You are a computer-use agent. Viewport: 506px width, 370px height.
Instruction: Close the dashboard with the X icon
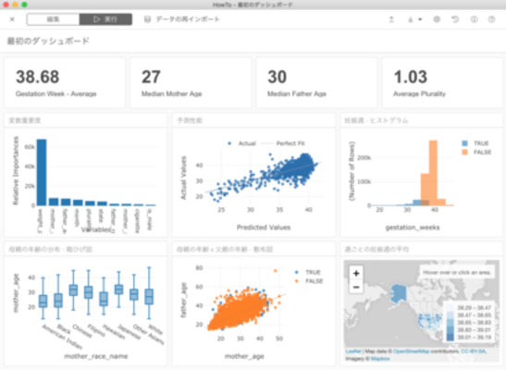coord(12,19)
